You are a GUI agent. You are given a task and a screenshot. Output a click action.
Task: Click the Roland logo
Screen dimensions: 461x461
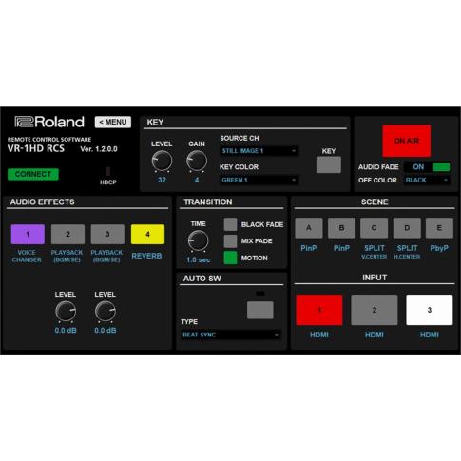point(49,122)
